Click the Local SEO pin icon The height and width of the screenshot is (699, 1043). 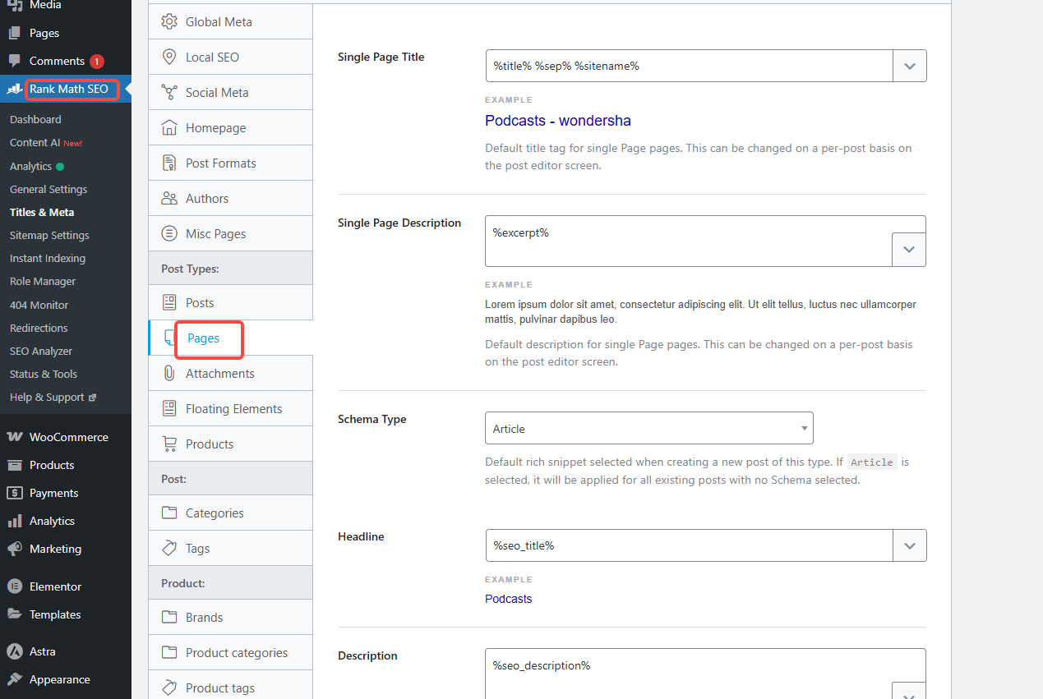[x=169, y=57]
